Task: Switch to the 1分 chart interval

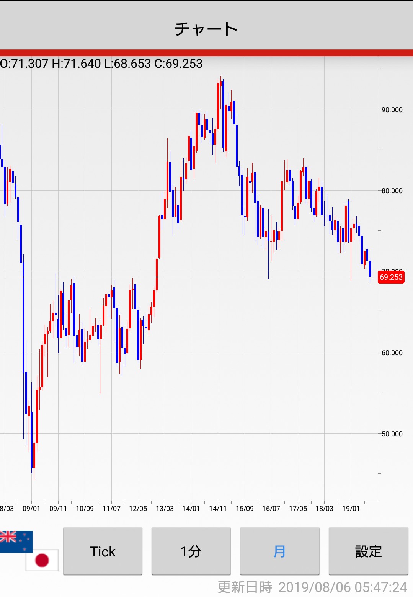Action: (x=191, y=551)
